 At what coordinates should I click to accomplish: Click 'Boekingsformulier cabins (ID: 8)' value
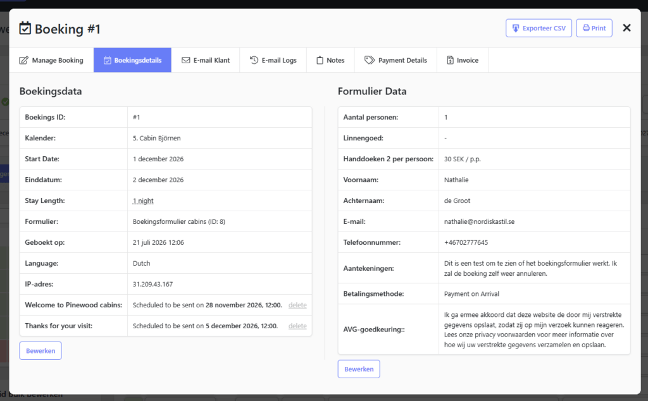point(179,222)
